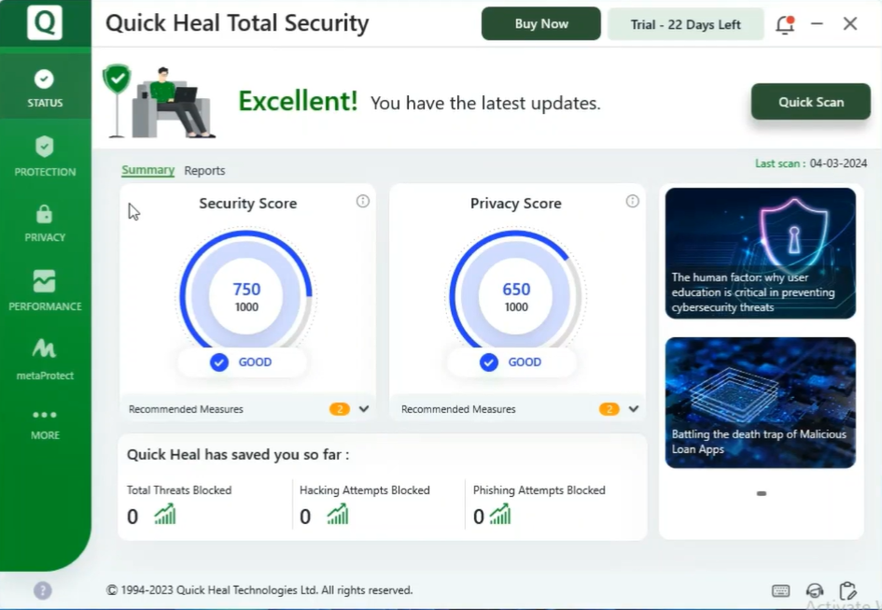The image size is (882, 610).
Task: Open the virtual keyboard icon
Action: coord(780,590)
